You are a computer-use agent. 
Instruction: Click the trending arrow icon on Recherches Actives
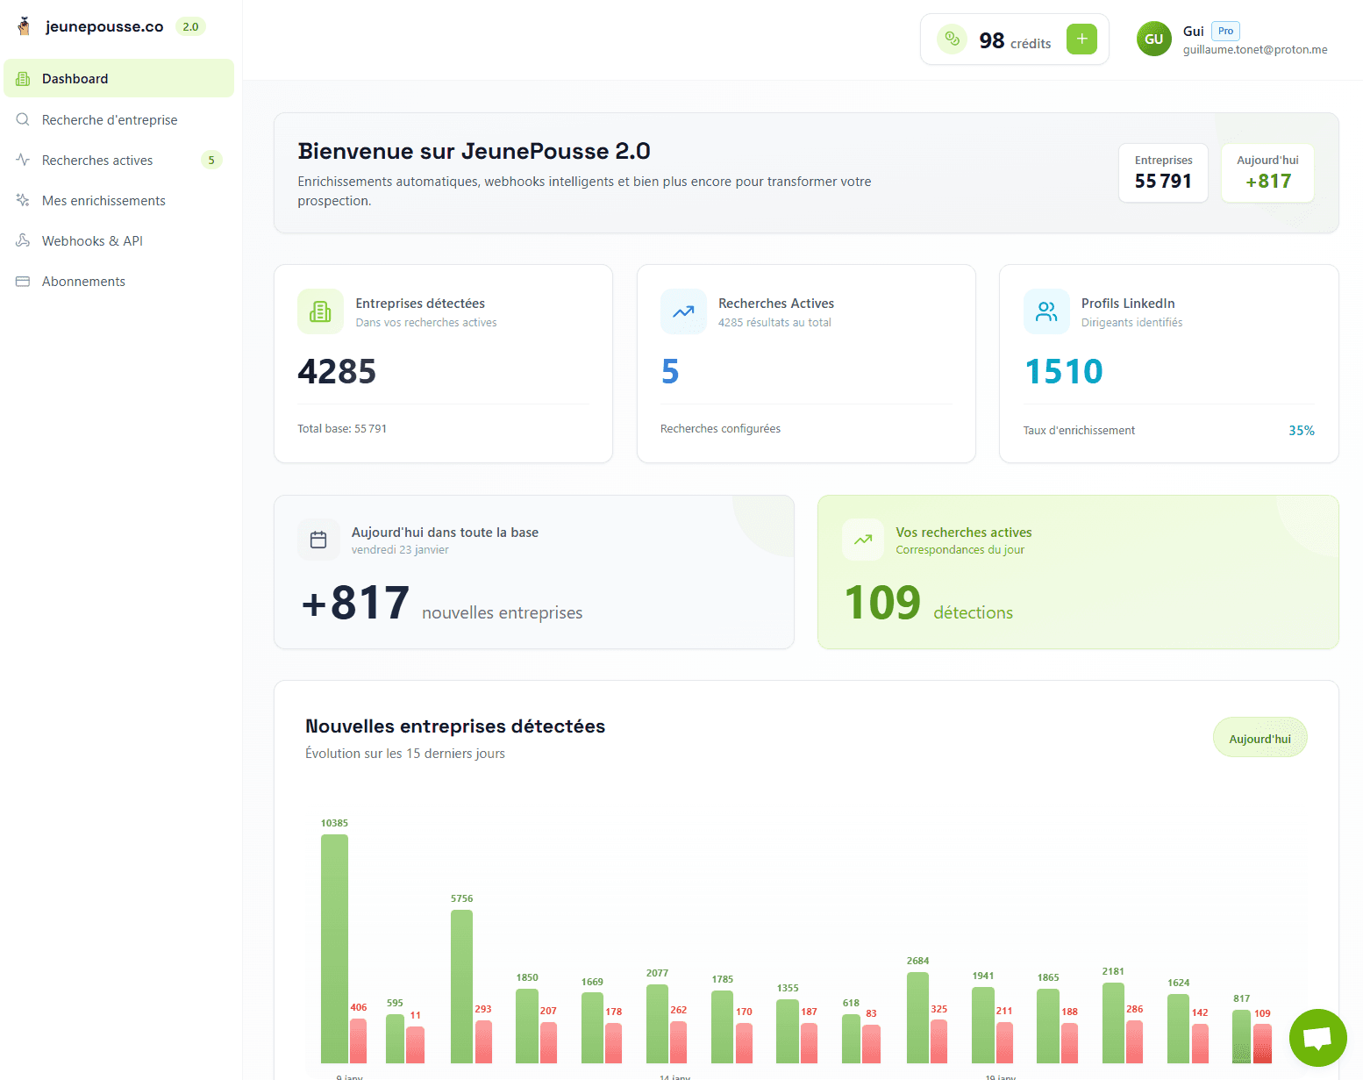(683, 311)
